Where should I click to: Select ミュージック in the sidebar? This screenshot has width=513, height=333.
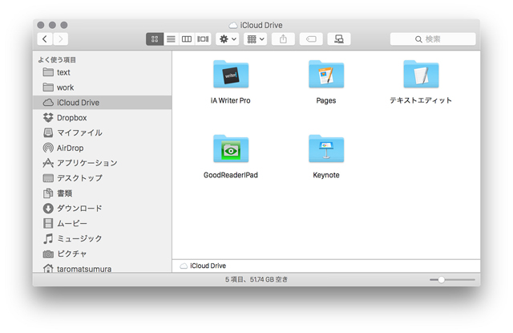click(102, 238)
